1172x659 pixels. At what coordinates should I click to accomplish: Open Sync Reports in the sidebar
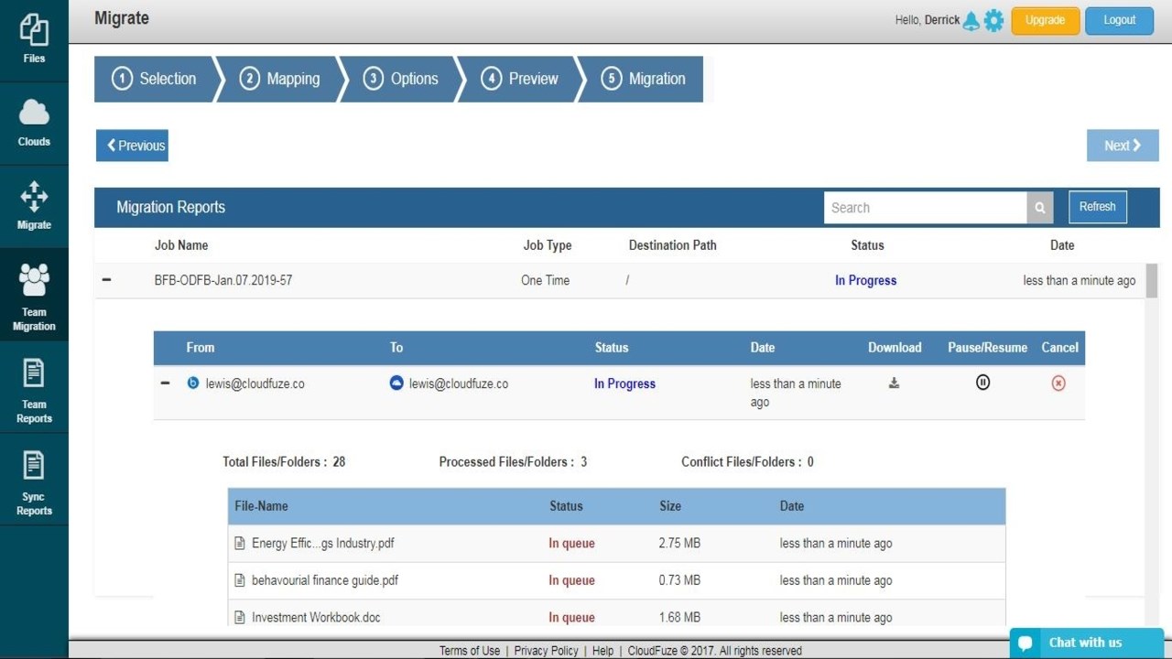coord(34,480)
